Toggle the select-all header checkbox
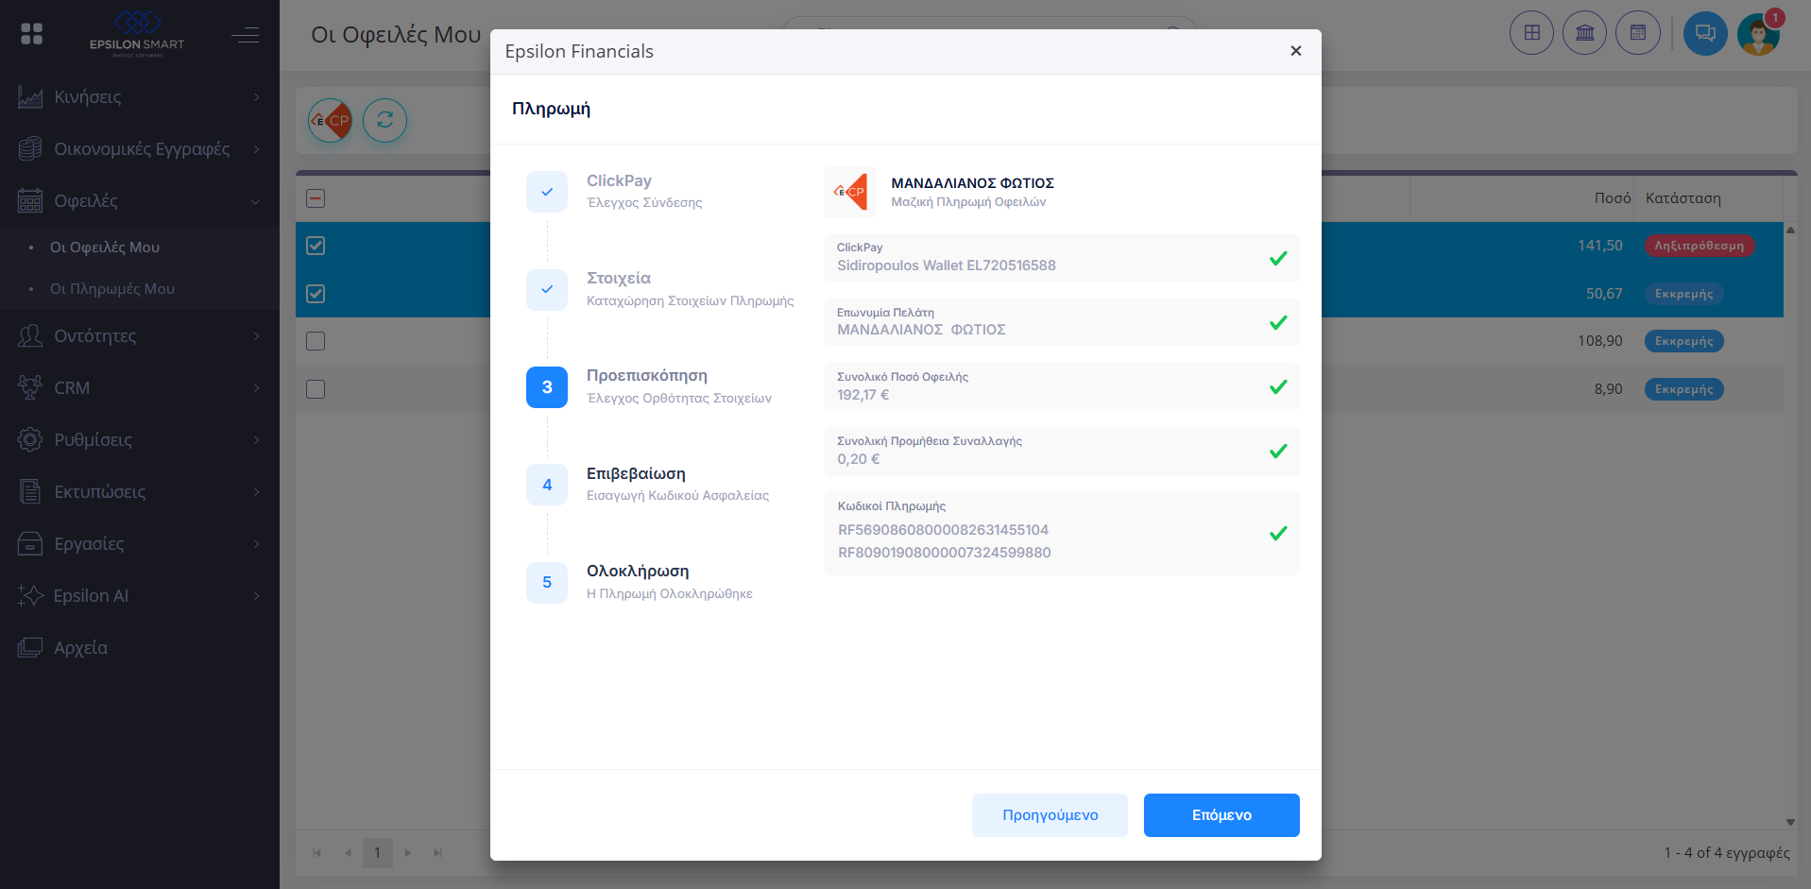This screenshot has height=889, width=1811. click(x=316, y=198)
